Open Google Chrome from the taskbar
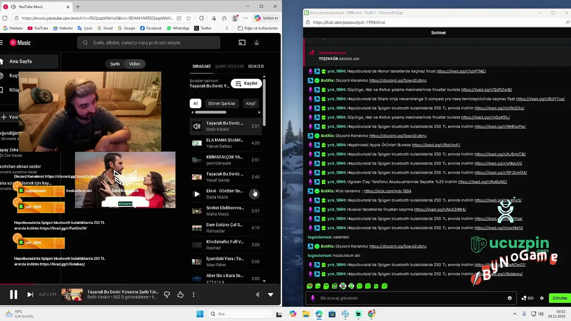 click(372, 314)
